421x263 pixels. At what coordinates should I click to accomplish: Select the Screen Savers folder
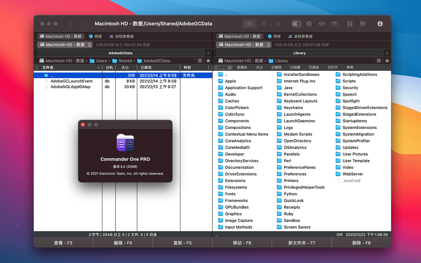coord(297,227)
